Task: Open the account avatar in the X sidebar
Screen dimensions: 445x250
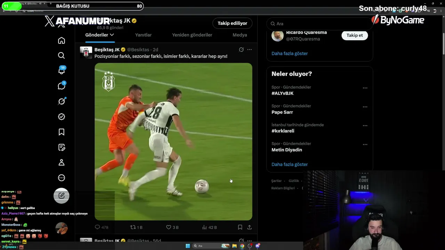Action: pos(62,228)
